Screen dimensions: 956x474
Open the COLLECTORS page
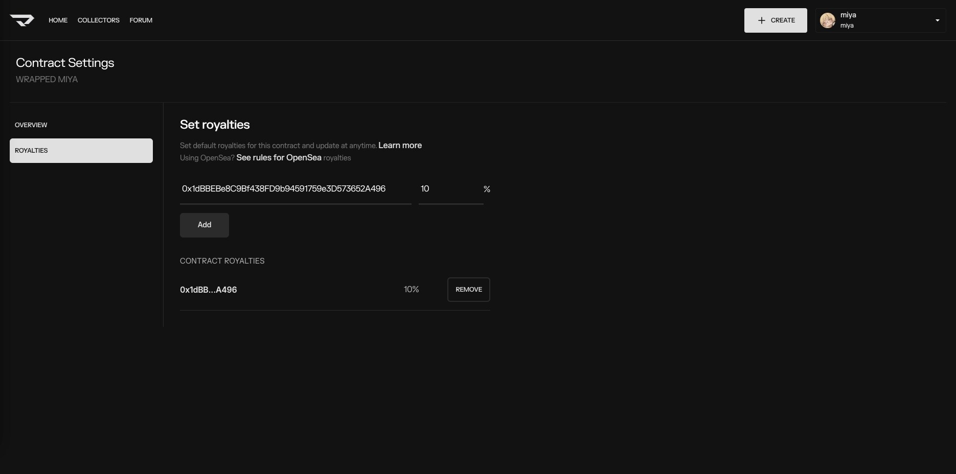click(x=98, y=20)
